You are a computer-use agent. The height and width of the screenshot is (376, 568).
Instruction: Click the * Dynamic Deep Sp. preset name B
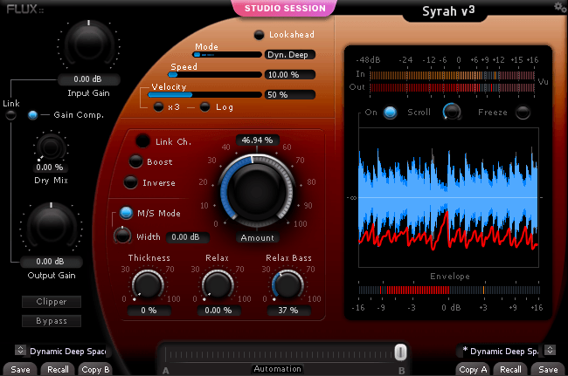(500, 352)
